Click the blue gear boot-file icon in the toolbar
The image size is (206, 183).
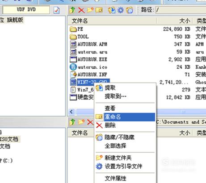121,10
